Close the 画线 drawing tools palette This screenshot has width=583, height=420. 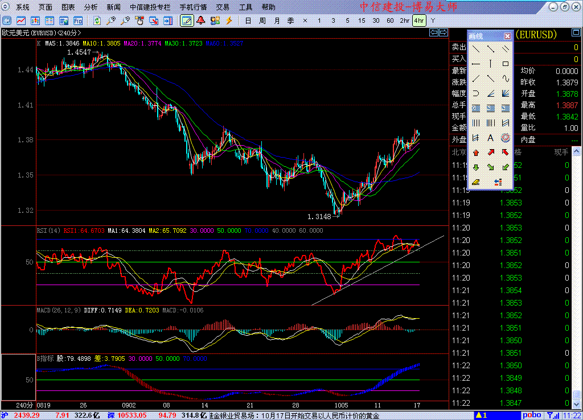[x=507, y=36]
